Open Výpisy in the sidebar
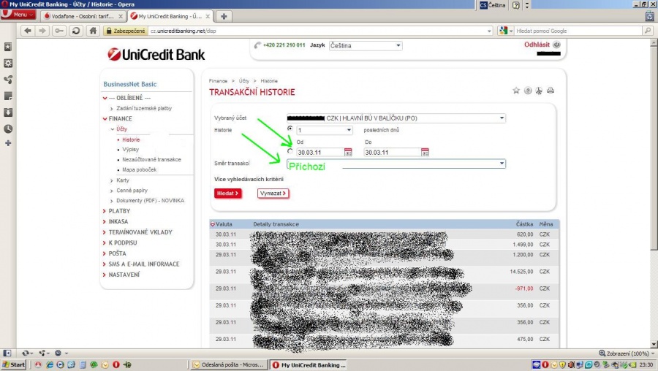 [131, 149]
